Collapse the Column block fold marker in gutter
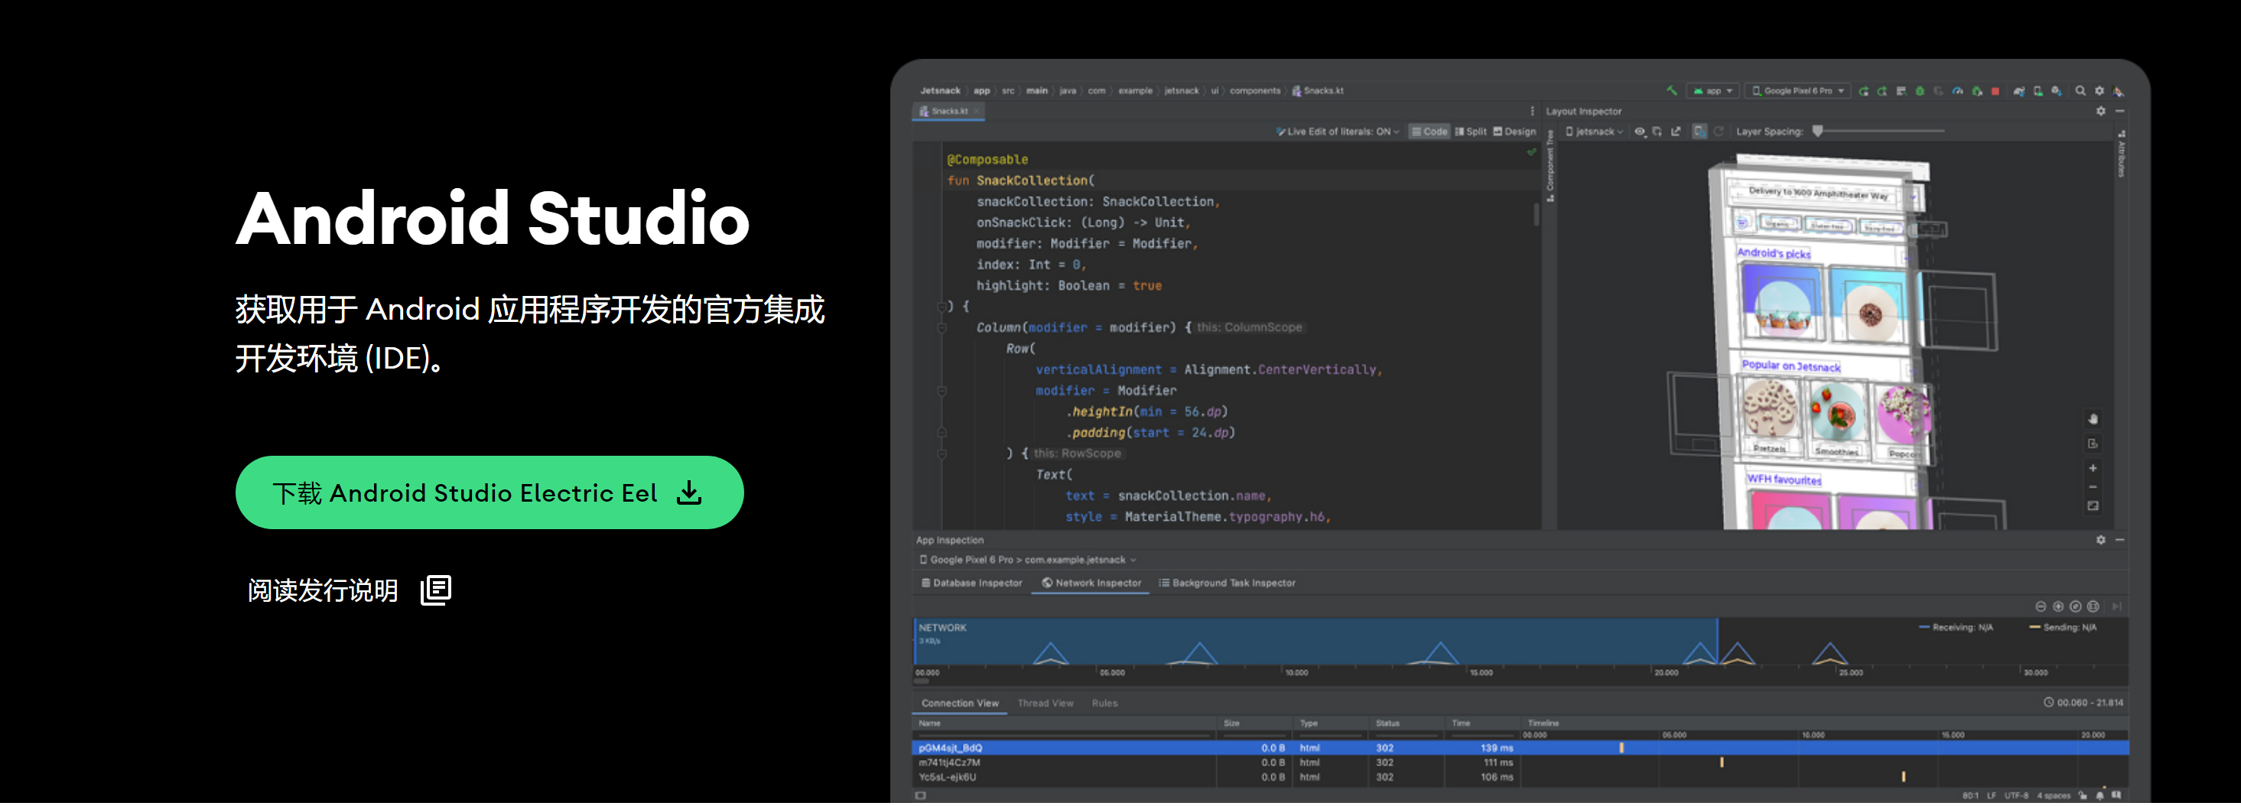 [942, 328]
